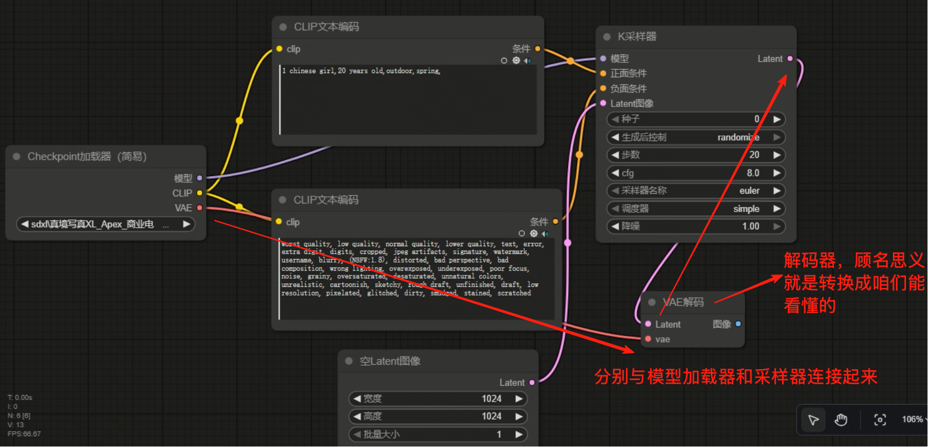Screen dimensions: 928x447
Task: Click the 图像 output port on VAE解码
Action: click(x=738, y=324)
